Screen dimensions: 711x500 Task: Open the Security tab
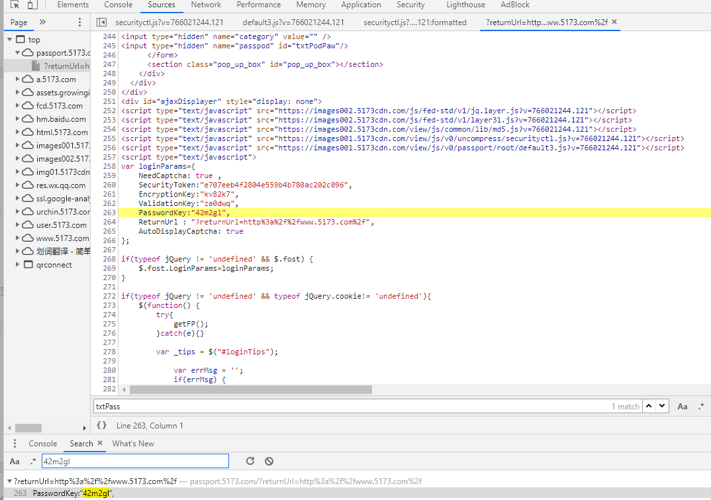(410, 5)
